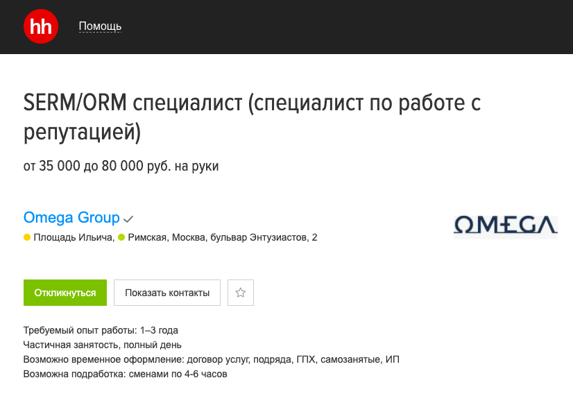Click the verified checkmark next to Omega Group
573x396 pixels.
tap(128, 219)
